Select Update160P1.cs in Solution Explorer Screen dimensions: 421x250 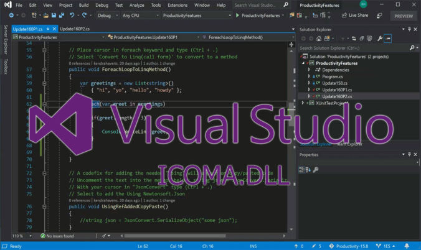tap(337, 90)
